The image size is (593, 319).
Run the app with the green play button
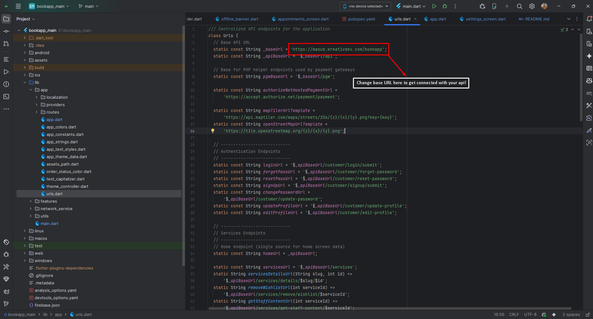tap(434, 6)
